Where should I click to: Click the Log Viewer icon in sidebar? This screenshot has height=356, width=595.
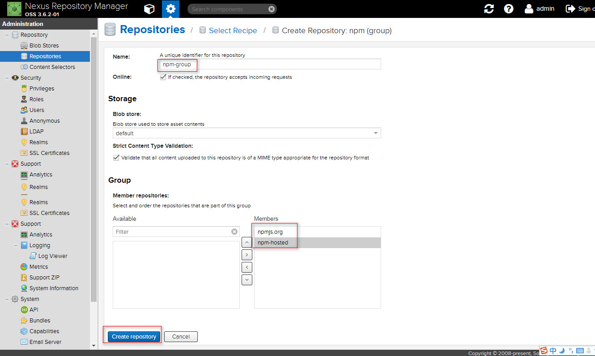tap(33, 256)
